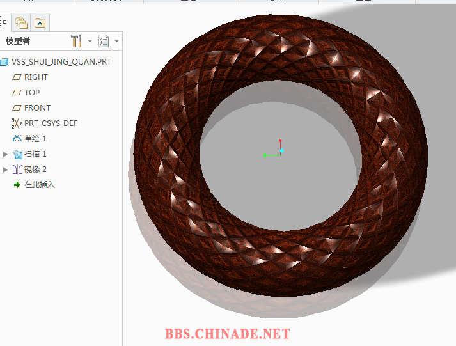Switch to the favorites tab
Image resolution: width=456 pixels, height=346 pixels.
[x=40, y=23]
